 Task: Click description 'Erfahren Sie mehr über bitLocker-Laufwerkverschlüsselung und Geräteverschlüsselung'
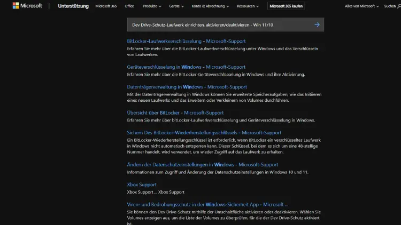221,120
